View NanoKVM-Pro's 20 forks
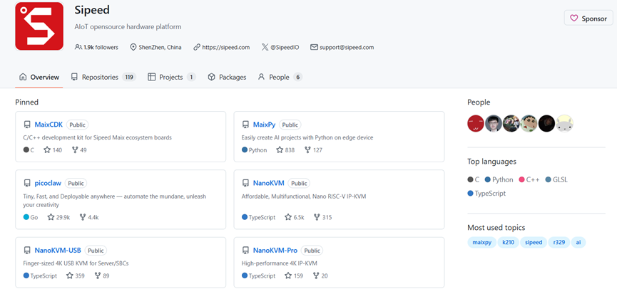The height and width of the screenshot is (289, 617). [x=320, y=276]
